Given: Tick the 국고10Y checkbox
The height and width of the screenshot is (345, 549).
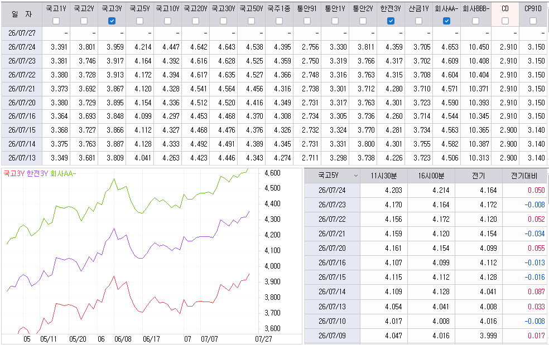Looking at the screenshot, I should click(168, 21).
